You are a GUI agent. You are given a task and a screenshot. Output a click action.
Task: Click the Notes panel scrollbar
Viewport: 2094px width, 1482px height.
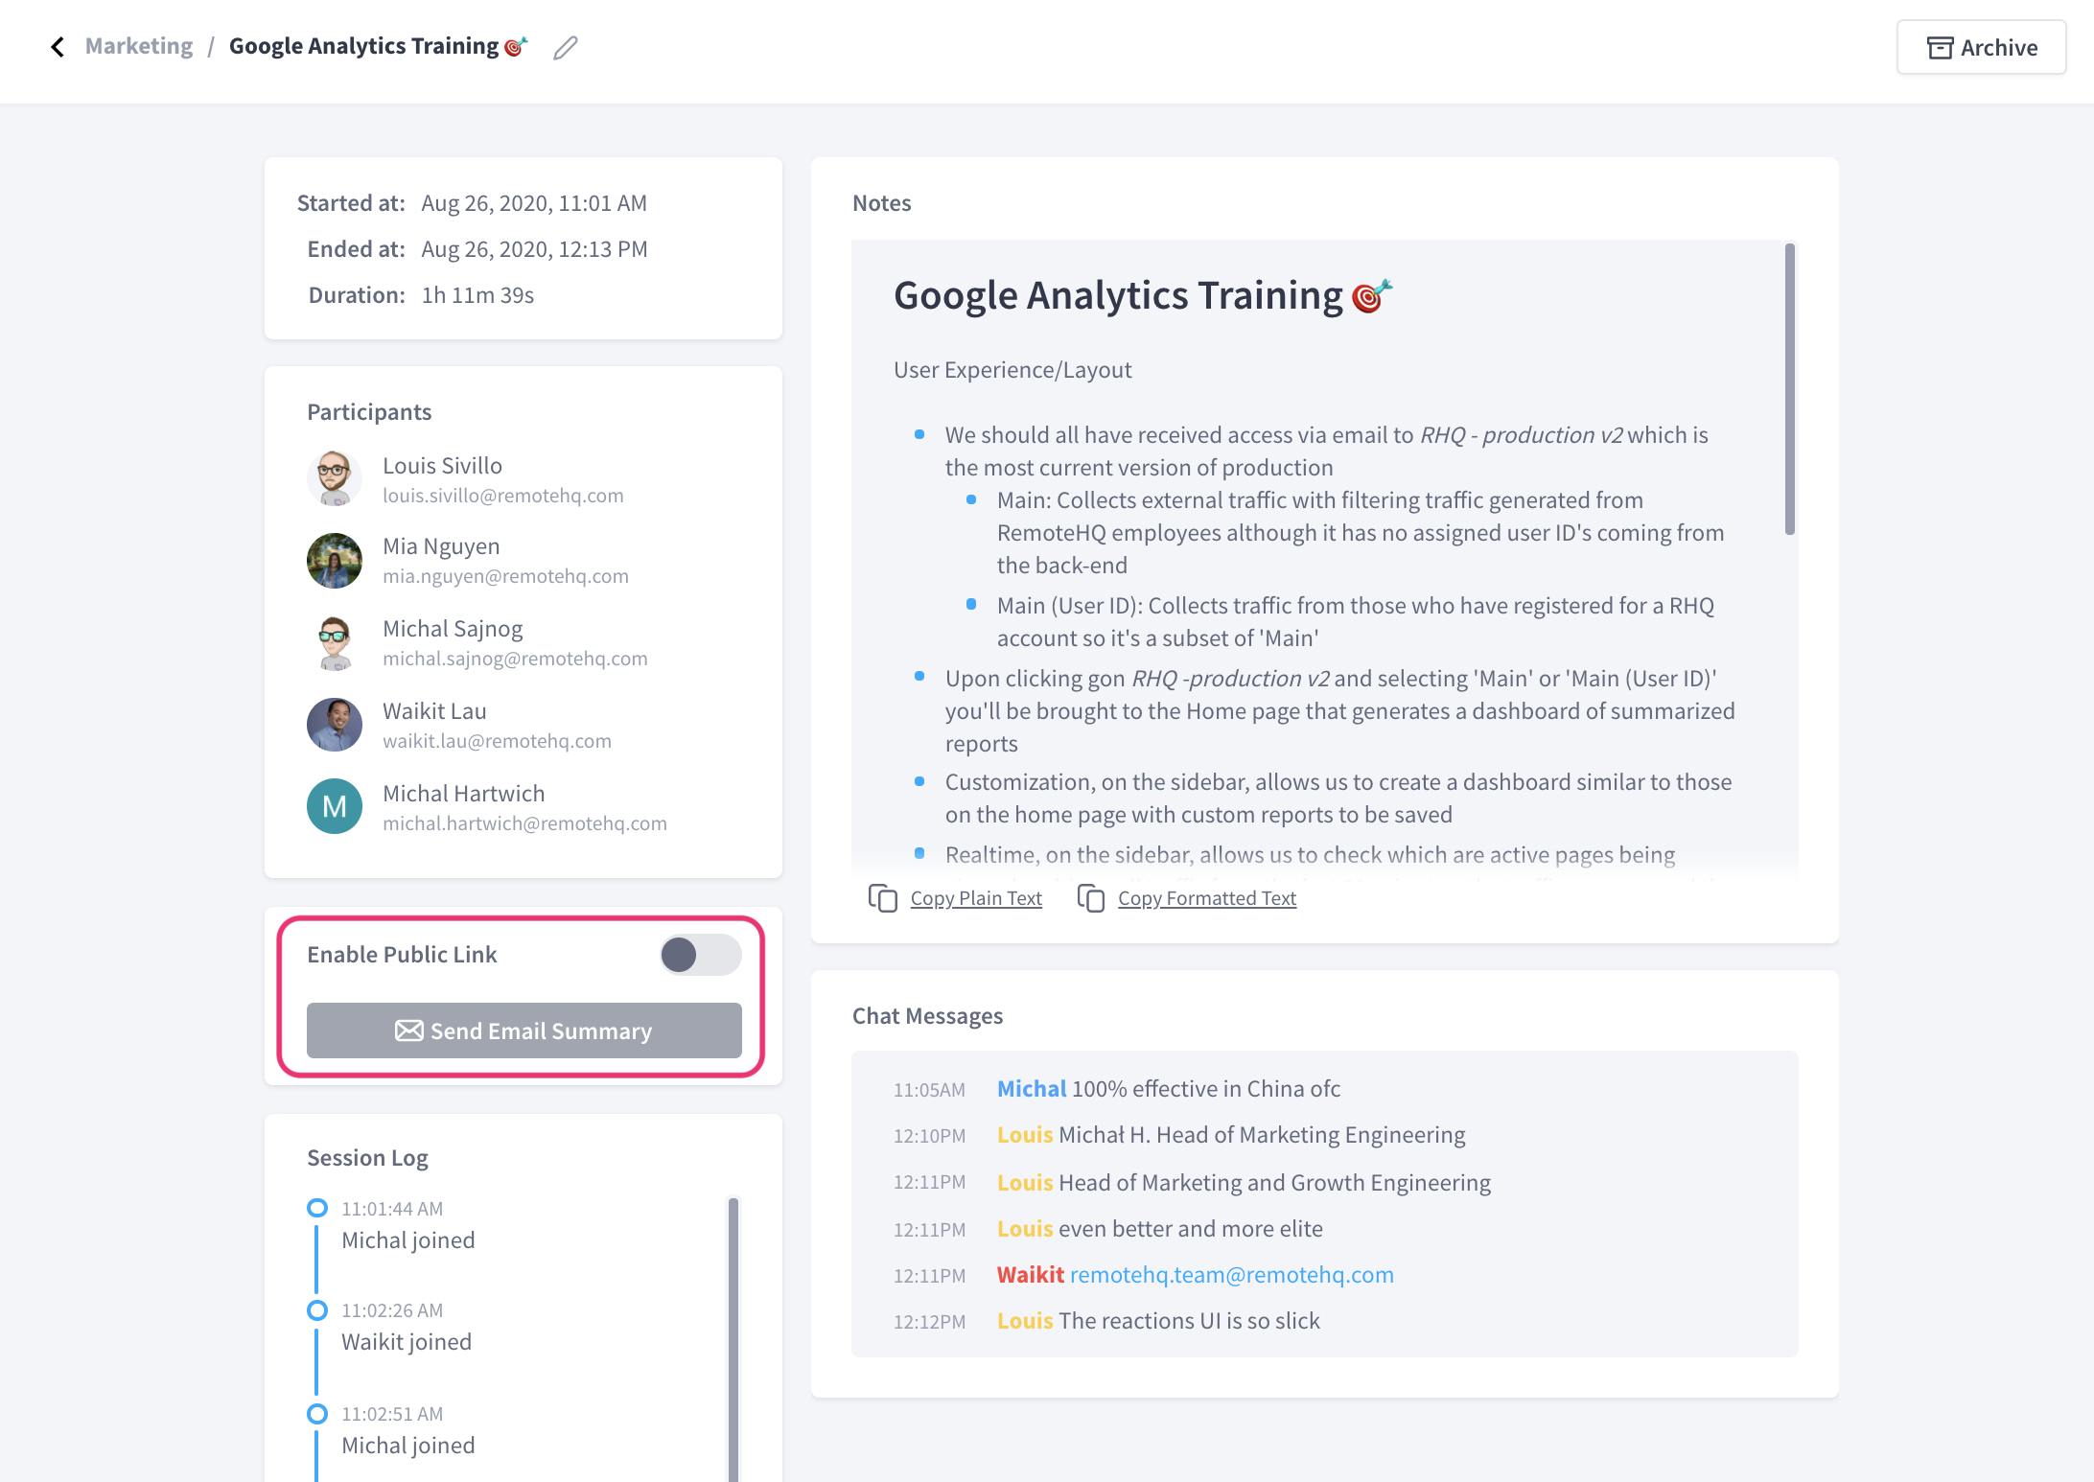click(1790, 389)
